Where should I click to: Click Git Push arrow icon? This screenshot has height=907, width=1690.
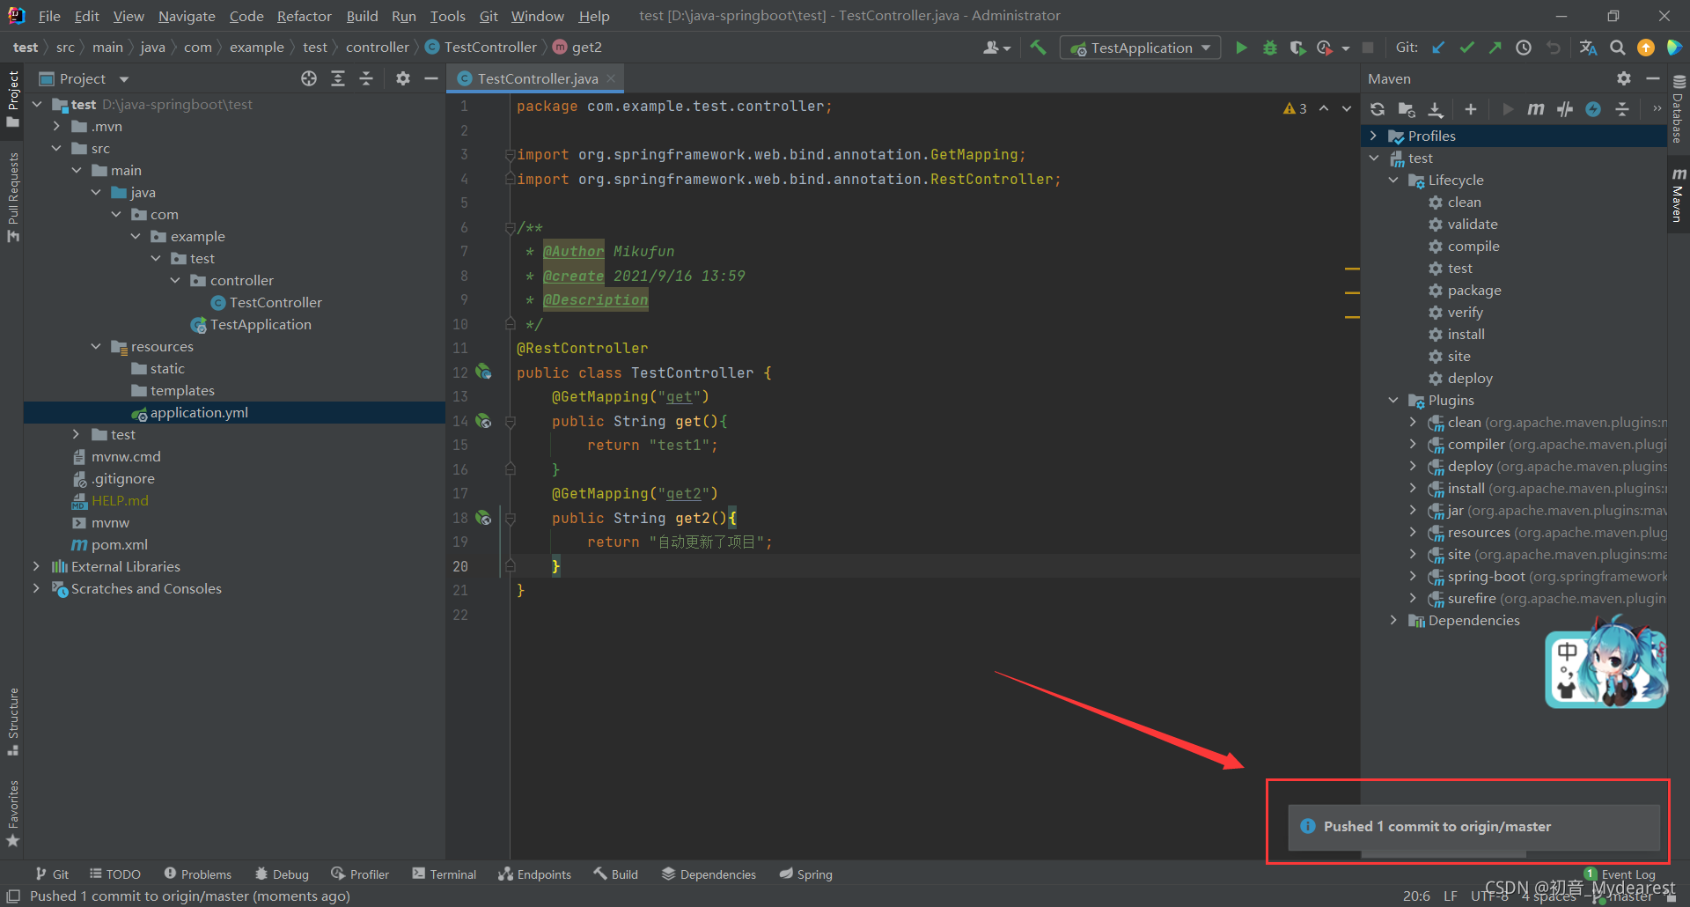click(1495, 48)
